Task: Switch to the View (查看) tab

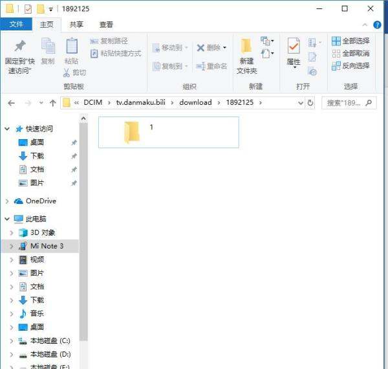Action: (106, 25)
